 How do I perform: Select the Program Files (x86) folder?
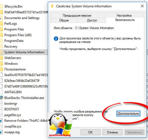[x=18, y=35]
